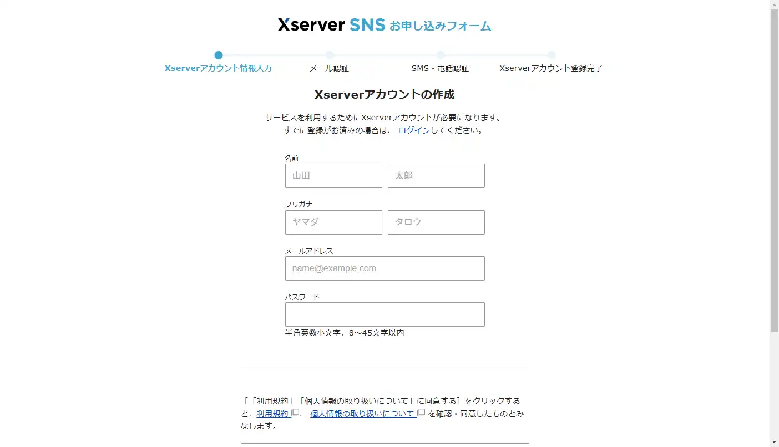Viewport: 779px width, 447px height.
Task: Click the password hint 半角英数小文字、8〜45文字以内
Action: (345, 333)
